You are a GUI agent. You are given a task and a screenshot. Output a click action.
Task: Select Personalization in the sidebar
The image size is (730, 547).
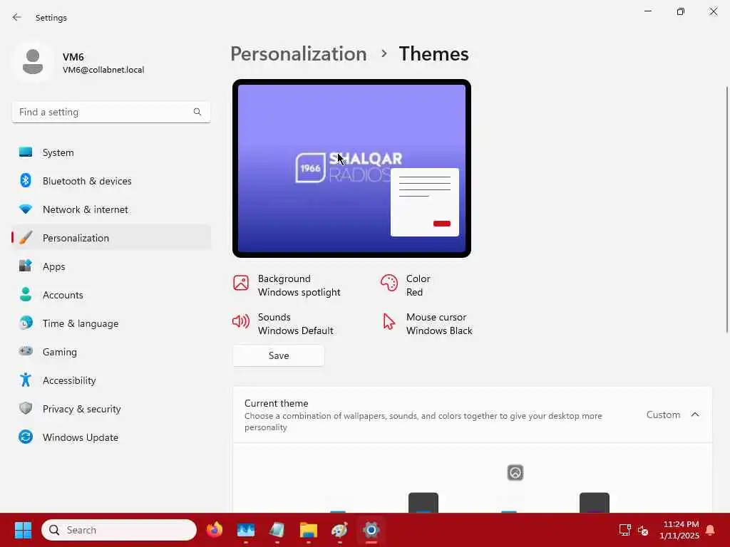tap(110, 238)
